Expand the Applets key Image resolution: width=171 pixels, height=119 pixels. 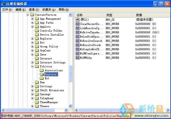coord(32,27)
